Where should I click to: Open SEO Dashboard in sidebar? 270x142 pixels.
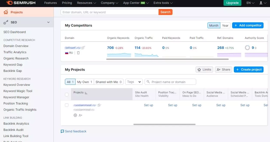click(15, 32)
